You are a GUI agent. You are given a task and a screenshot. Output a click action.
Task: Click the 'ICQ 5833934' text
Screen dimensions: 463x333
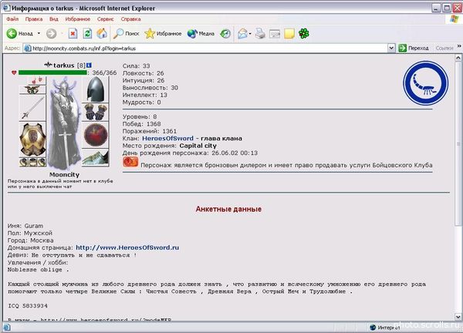click(x=28, y=306)
